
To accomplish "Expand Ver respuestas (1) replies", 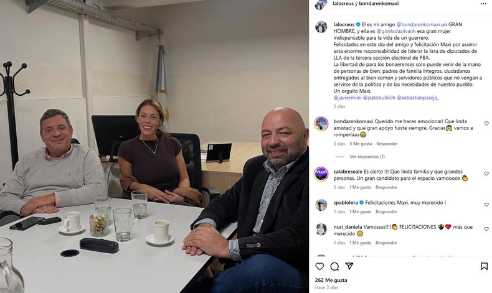I will pyautogui.click(x=367, y=157).
